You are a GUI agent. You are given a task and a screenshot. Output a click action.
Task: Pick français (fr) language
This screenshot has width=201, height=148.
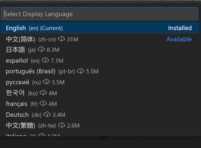coord(99,104)
